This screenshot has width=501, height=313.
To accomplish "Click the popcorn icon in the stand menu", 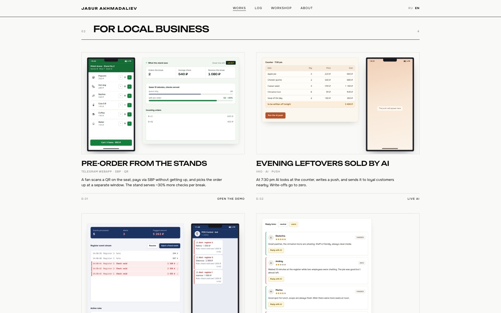I will point(93,77).
